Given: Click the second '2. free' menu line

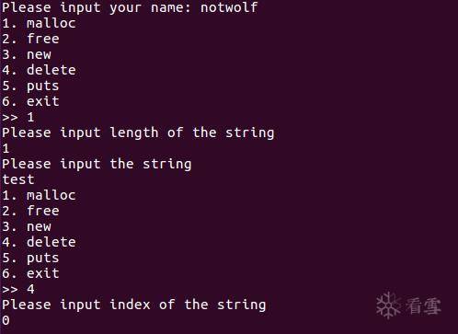Looking at the screenshot, I should tap(30, 211).
